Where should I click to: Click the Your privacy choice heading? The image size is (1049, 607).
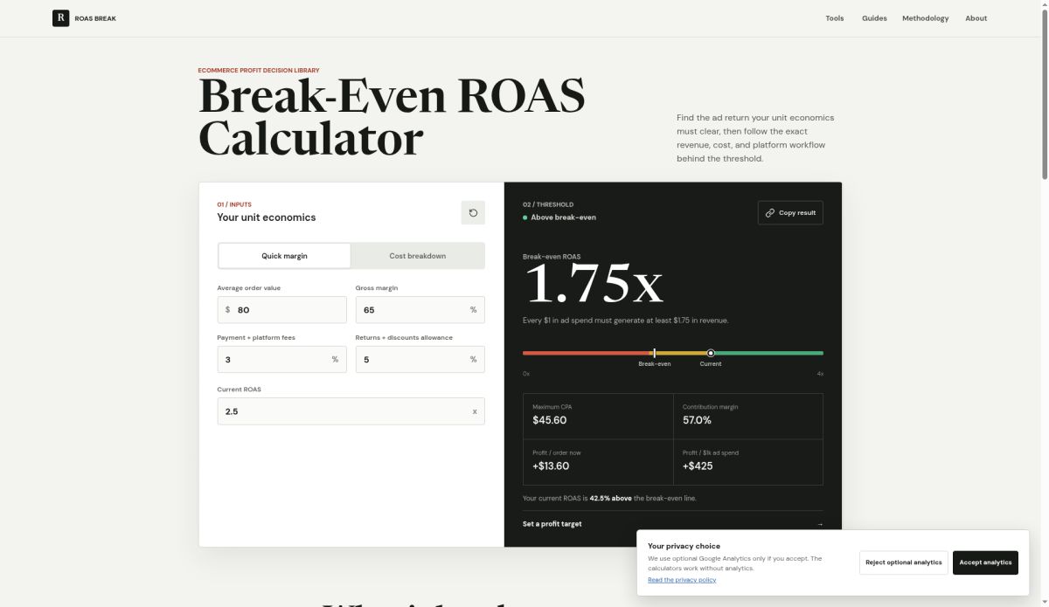[684, 546]
